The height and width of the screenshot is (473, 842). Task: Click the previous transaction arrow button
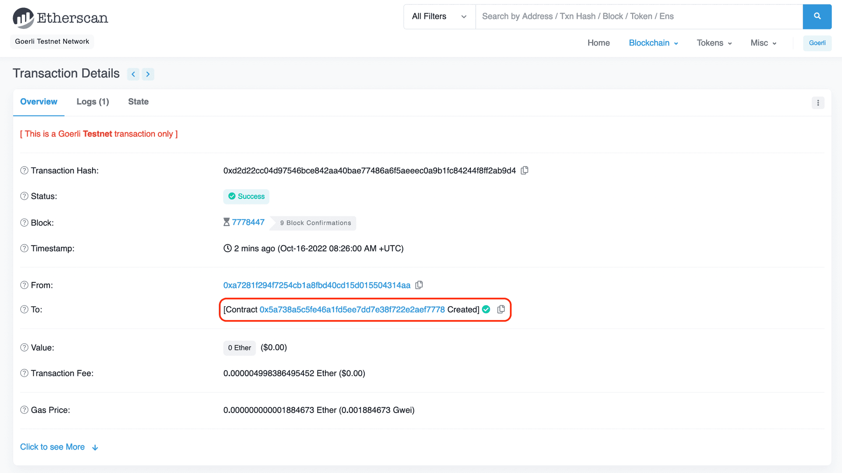click(x=133, y=74)
